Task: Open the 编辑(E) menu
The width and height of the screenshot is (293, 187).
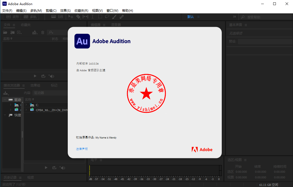Action: [x=21, y=11]
